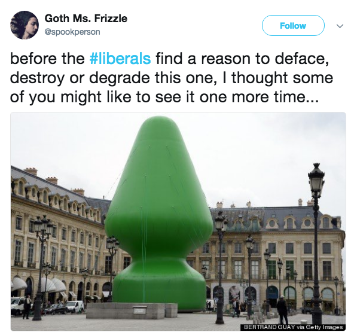Screen dimensions: 354x335
Task: Click the Bertrand Guay Getty Images credit
Action: coord(293,327)
